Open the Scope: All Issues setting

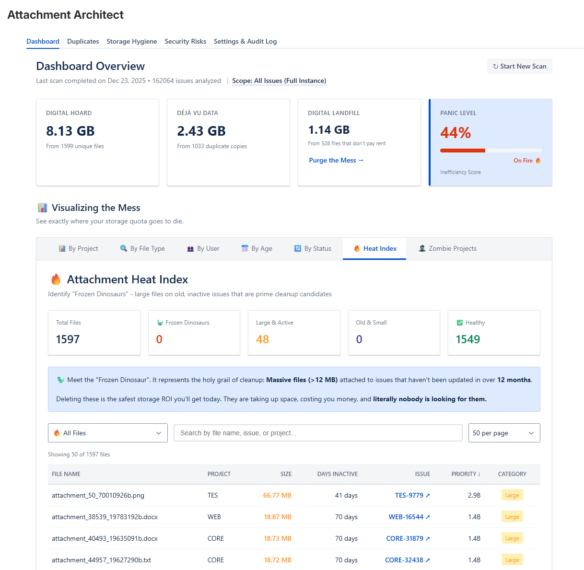(279, 81)
